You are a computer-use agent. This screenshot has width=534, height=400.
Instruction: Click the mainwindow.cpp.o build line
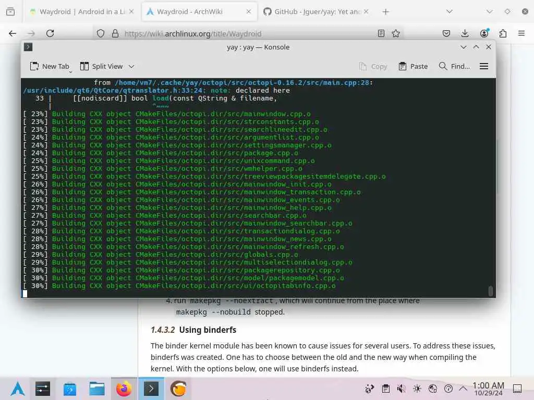(167, 114)
